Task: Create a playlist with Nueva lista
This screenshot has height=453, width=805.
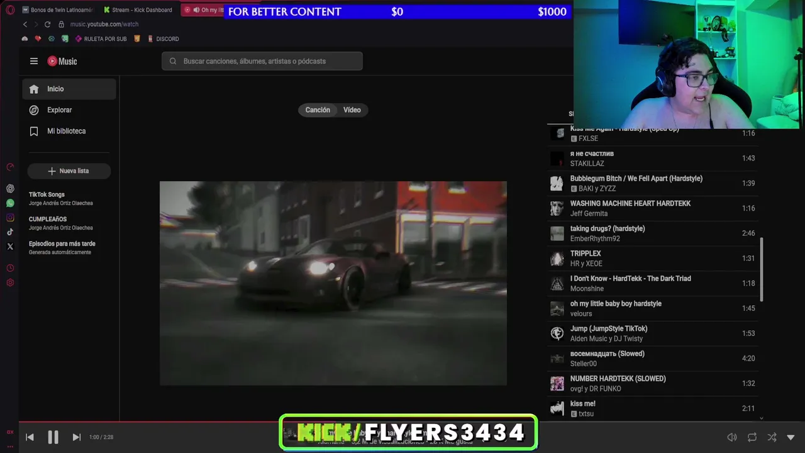Action: pos(69,171)
